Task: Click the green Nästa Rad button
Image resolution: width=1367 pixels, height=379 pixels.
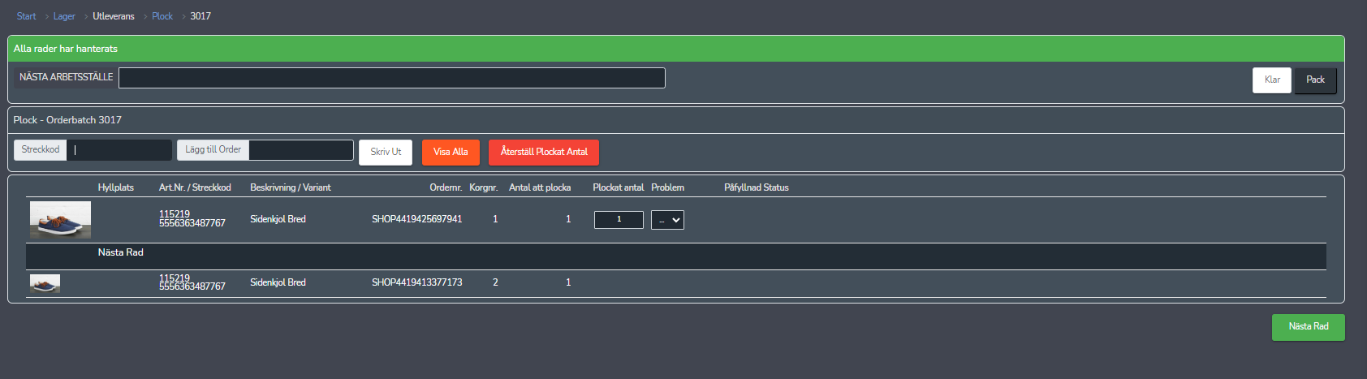Action: (1309, 327)
